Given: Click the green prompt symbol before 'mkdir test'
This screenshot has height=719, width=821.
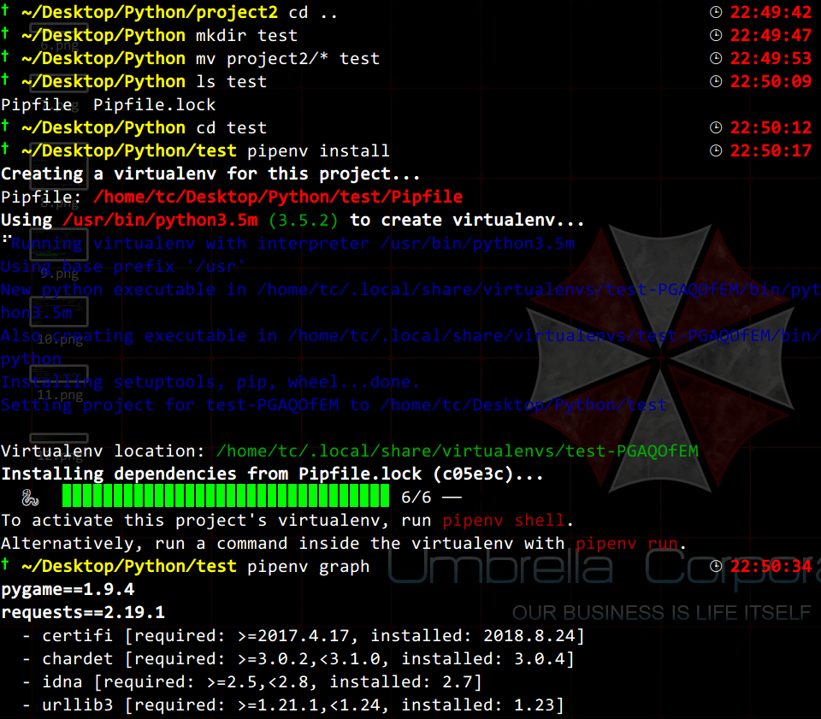Looking at the screenshot, I should click(x=5, y=33).
